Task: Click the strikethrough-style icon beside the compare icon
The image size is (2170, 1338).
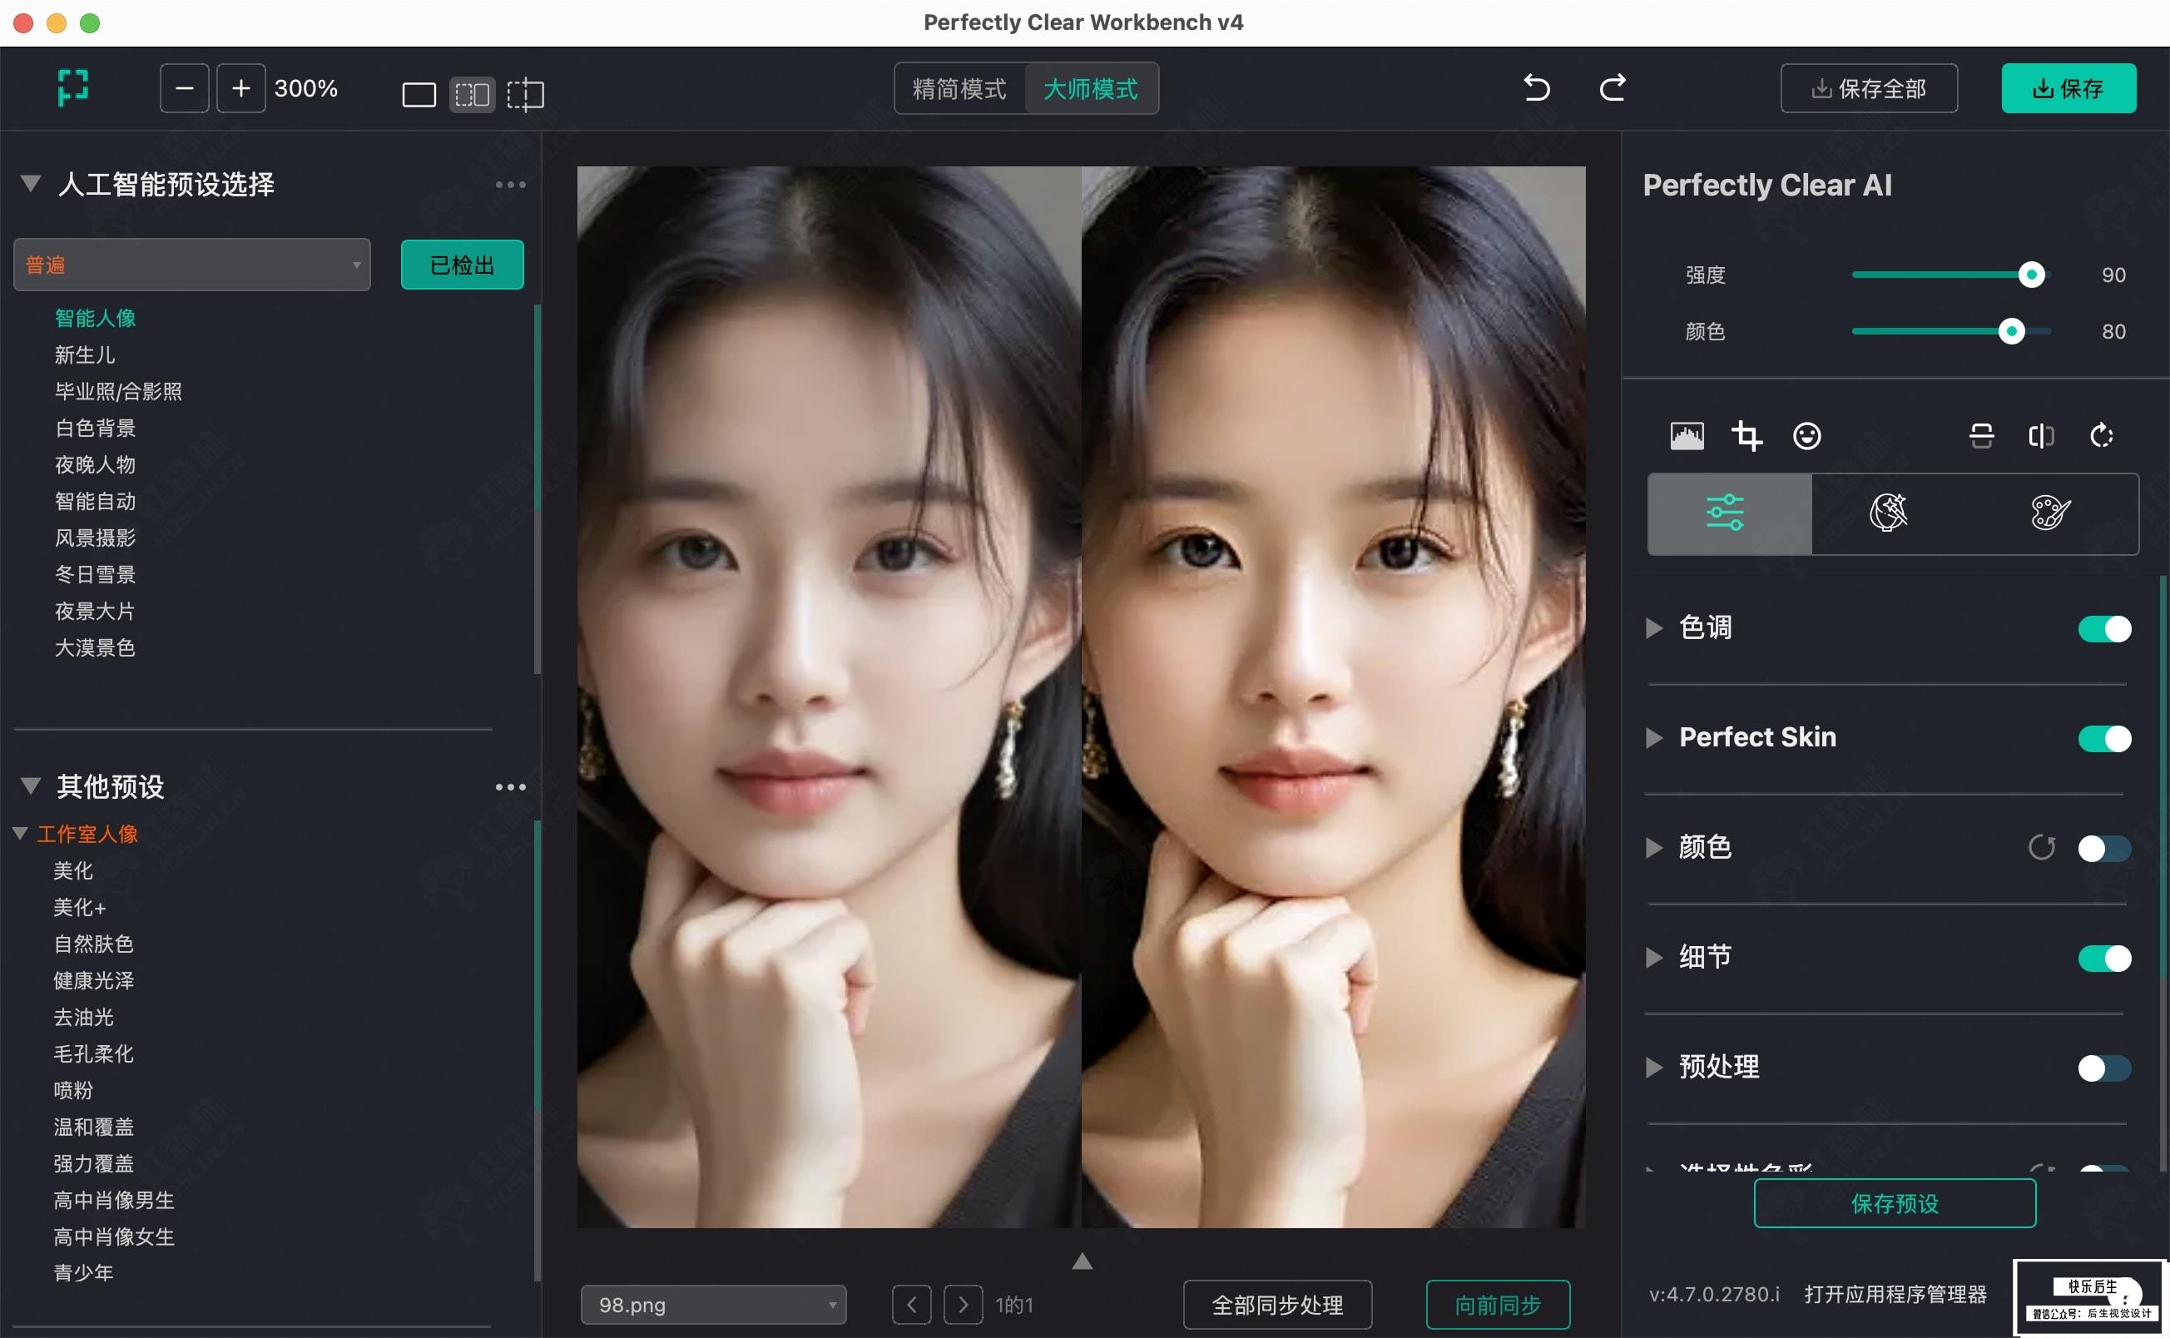Action: click(1982, 436)
